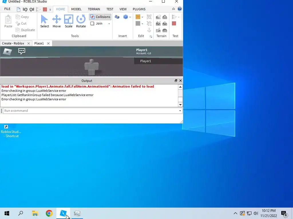
Task: Click the Play icon in Test group
Action: [x=174, y=17]
